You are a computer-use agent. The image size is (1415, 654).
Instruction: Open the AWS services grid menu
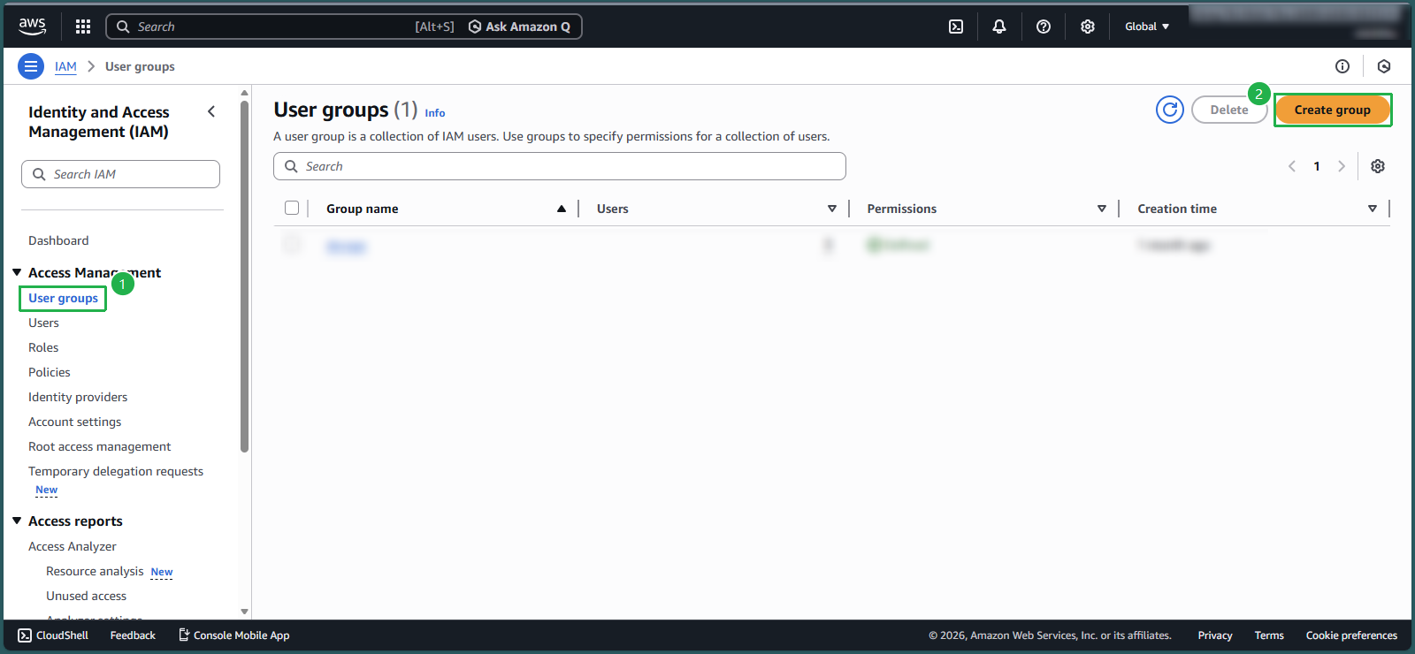pos(83,27)
